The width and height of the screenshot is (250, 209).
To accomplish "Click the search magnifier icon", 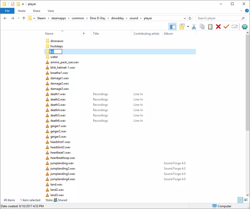I will [243, 18].
